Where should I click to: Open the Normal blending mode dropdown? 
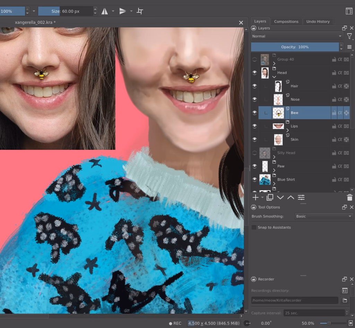pos(297,36)
